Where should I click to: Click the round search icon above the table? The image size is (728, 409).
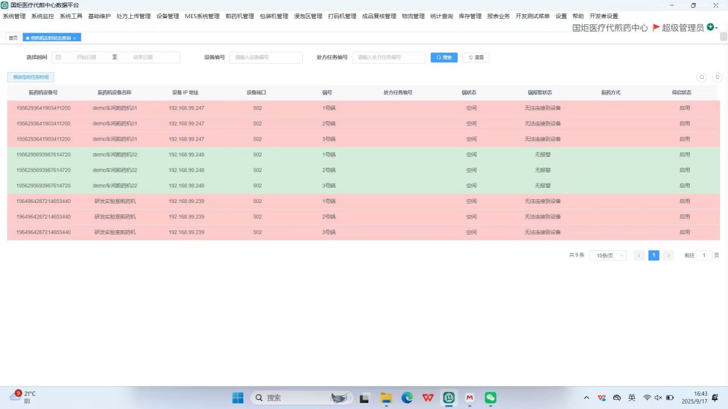coord(702,77)
